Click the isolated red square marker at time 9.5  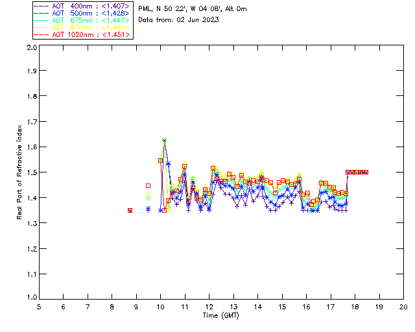(148, 186)
